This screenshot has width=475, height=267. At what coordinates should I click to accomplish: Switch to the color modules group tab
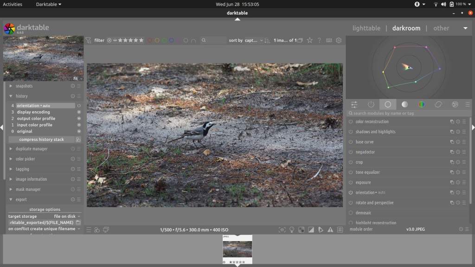(421, 104)
